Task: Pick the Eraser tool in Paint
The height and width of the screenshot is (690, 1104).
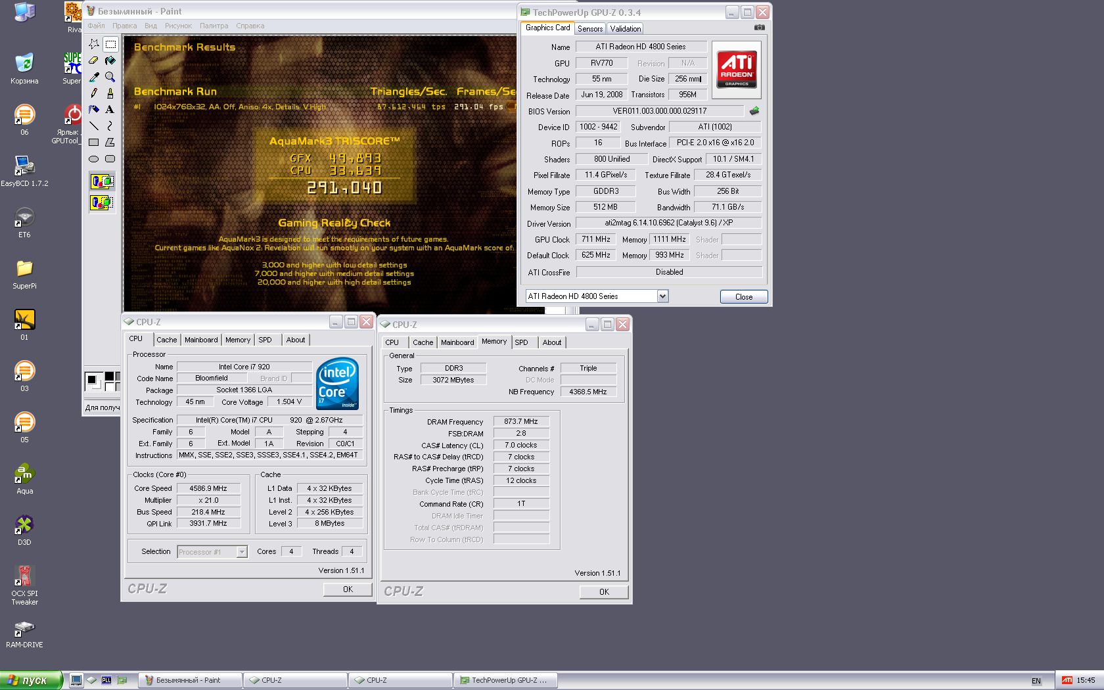Action: [x=94, y=60]
